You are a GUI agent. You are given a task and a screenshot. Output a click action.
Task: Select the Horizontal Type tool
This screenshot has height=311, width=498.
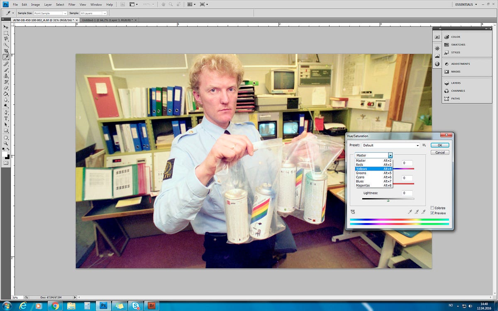pos(6,119)
